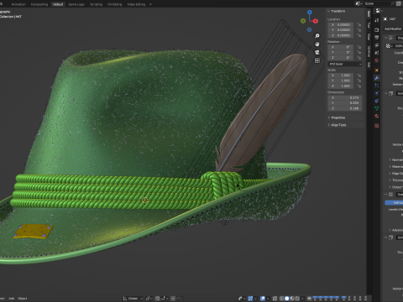Click the red X axis gizmo ball
The height and width of the screenshot is (302, 403).
[x=316, y=21]
